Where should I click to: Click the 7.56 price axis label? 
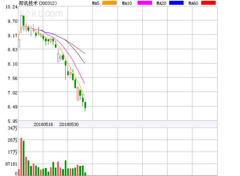tap(12, 78)
